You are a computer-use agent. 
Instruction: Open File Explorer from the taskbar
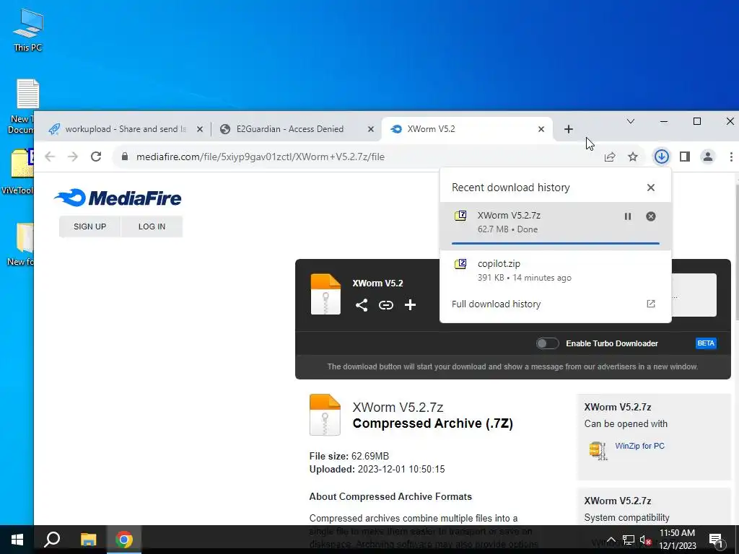tap(88, 540)
